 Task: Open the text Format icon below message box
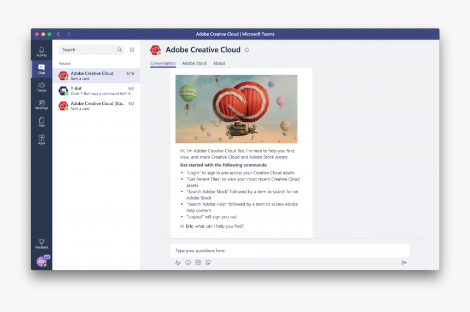[178, 262]
